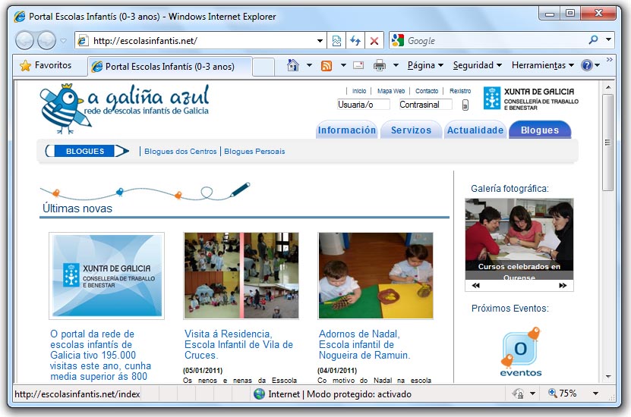This screenshot has width=631, height=417.
Task: Click the Contrasinal password field
Action: point(425,105)
